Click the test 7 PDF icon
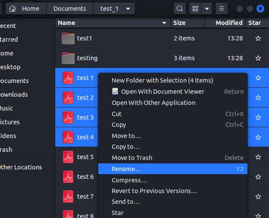The image size is (269, 218). coord(68,197)
